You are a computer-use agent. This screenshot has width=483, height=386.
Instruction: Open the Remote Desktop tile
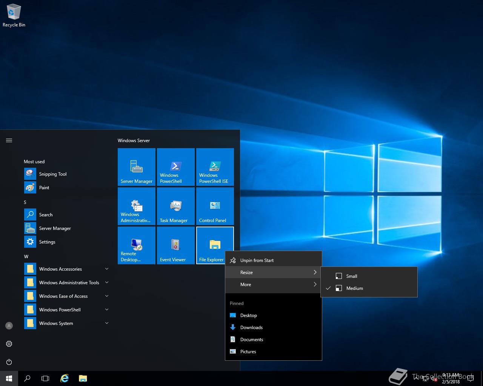coord(137,245)
